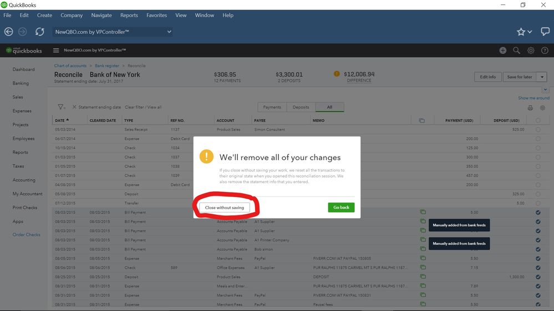
Task: Open Banking in the sidebar
Action: (21, 83)
